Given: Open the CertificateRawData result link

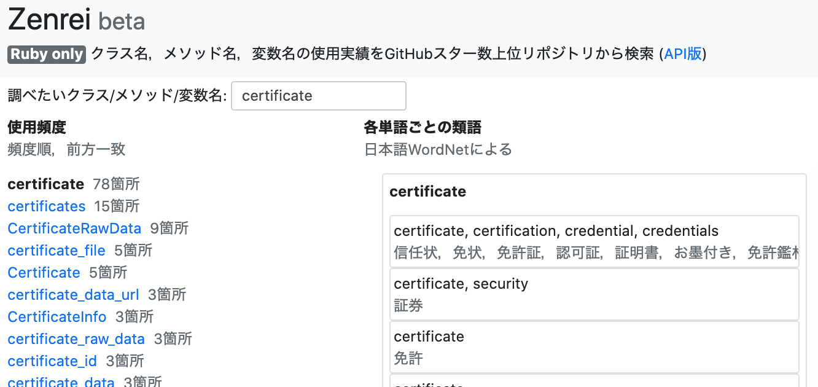Looking at the screenshot, I should 74,228.
